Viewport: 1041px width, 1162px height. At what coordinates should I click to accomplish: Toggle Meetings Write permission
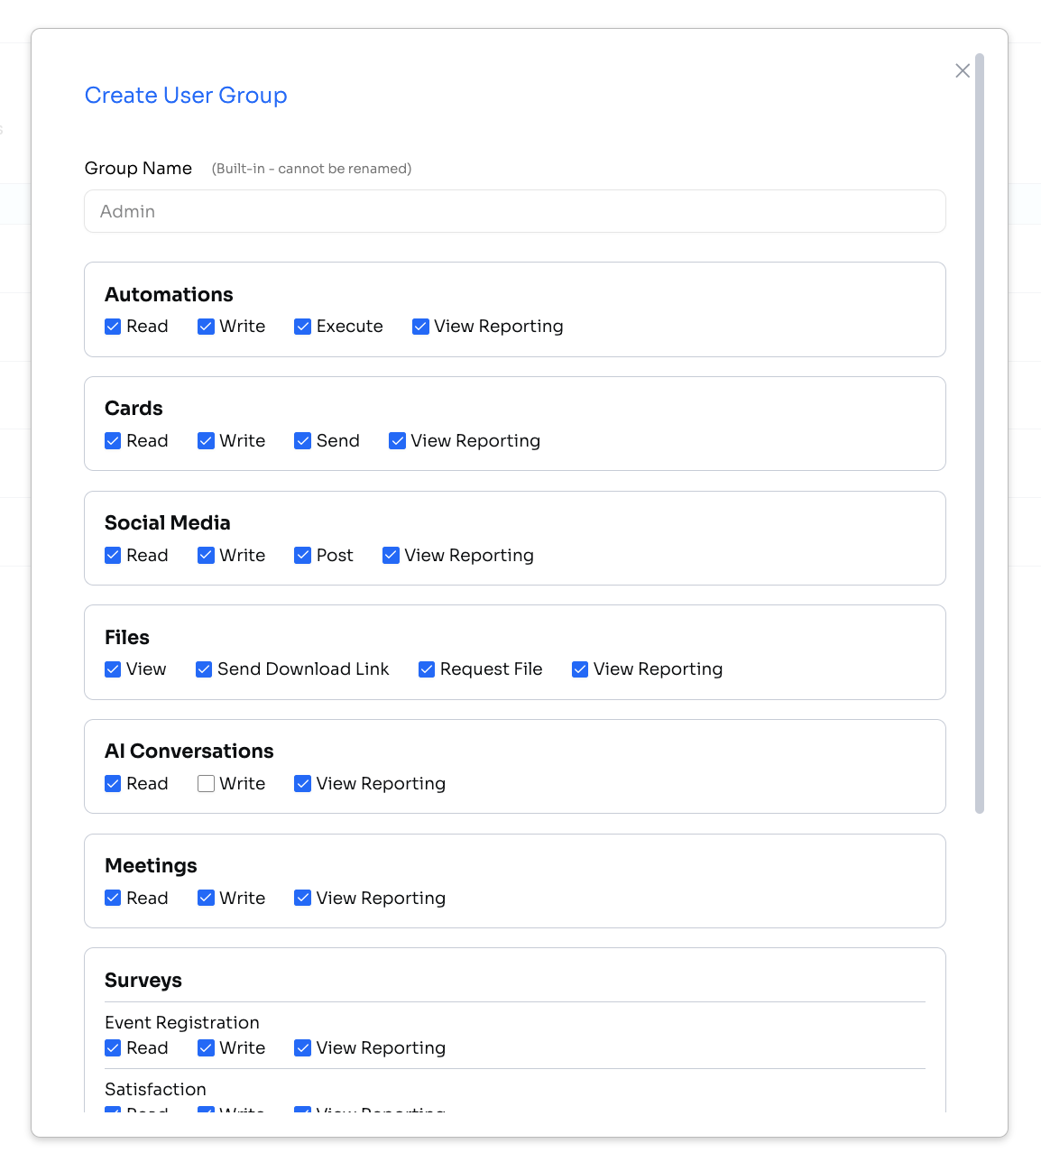[206, 898]
